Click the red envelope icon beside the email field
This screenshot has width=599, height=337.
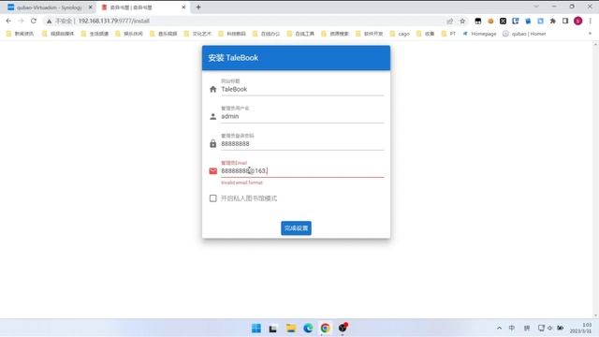[213, 171]
